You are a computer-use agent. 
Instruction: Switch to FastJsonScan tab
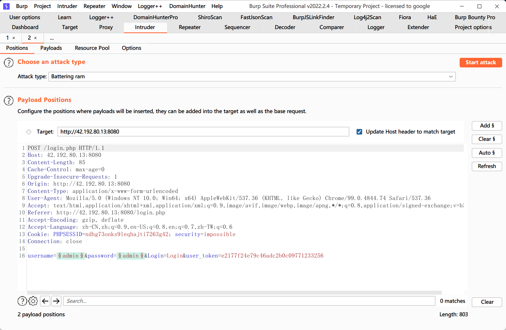point(257,17)
